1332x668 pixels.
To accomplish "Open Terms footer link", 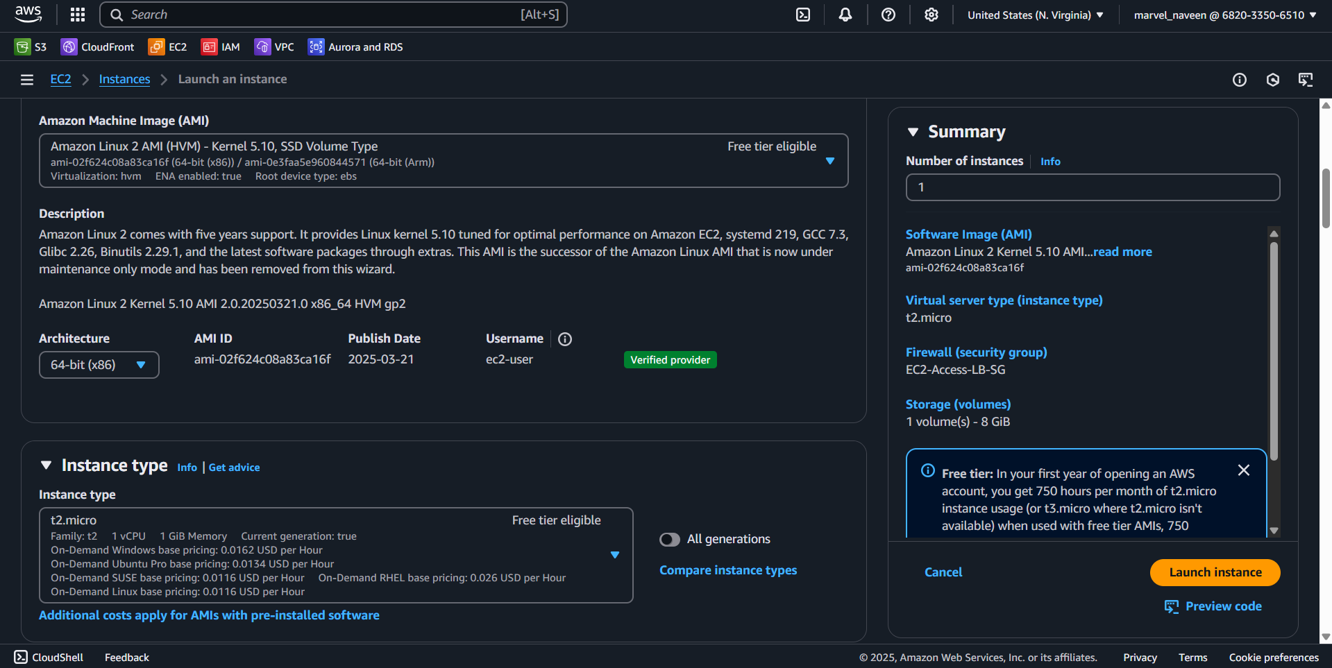I will point(1192,657).
